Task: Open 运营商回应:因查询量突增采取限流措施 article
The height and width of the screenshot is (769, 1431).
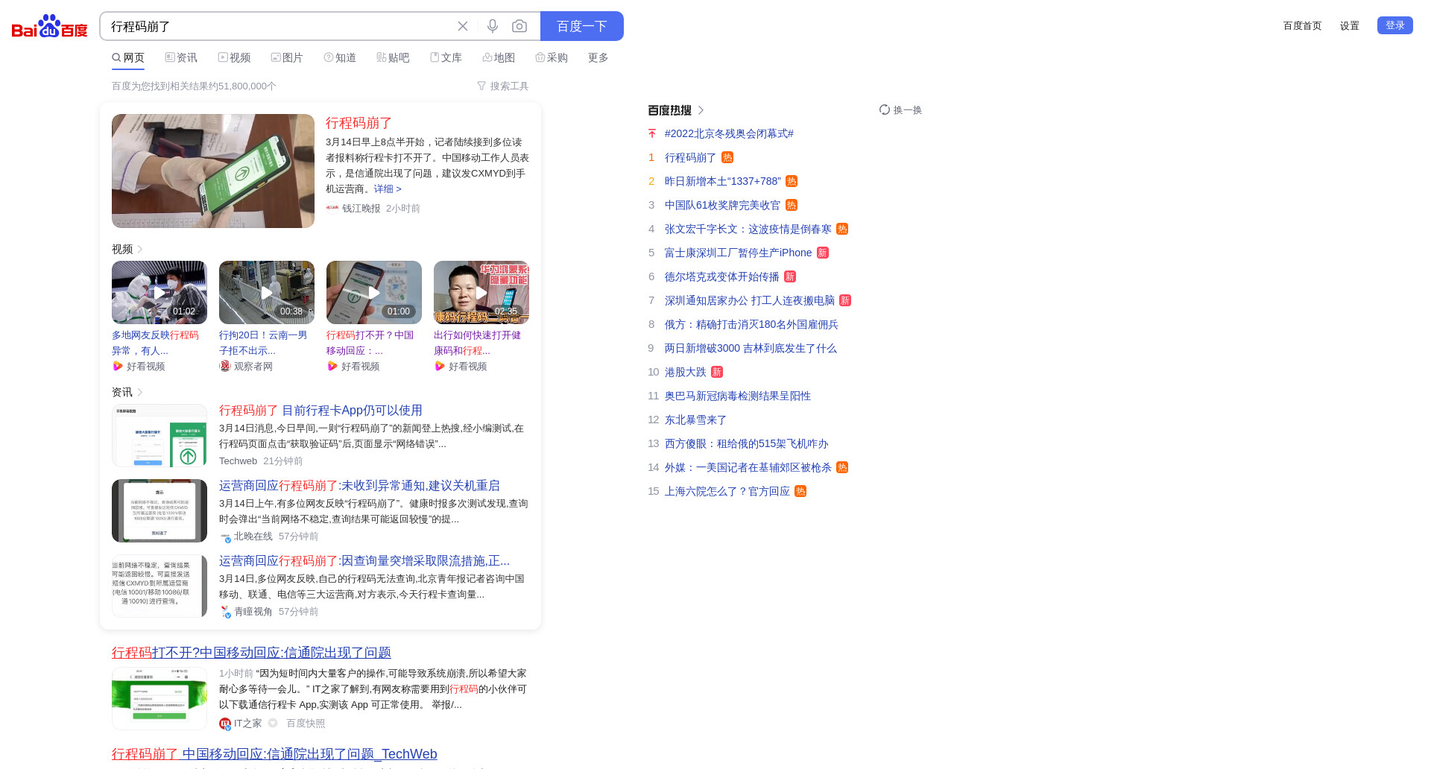Action: tap(364, 561)
